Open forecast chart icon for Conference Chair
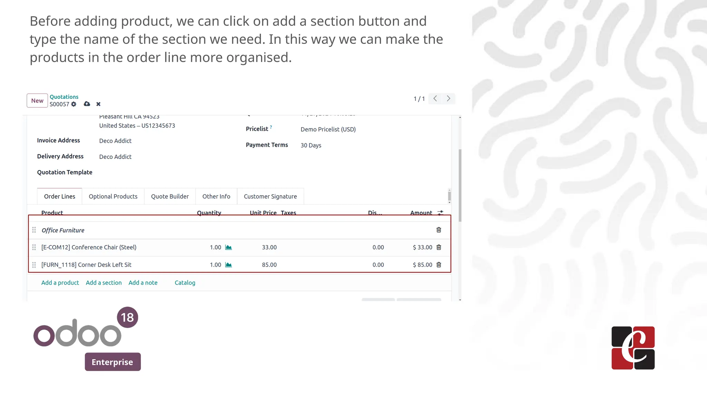The image size is (707, 398). [229, 247]
